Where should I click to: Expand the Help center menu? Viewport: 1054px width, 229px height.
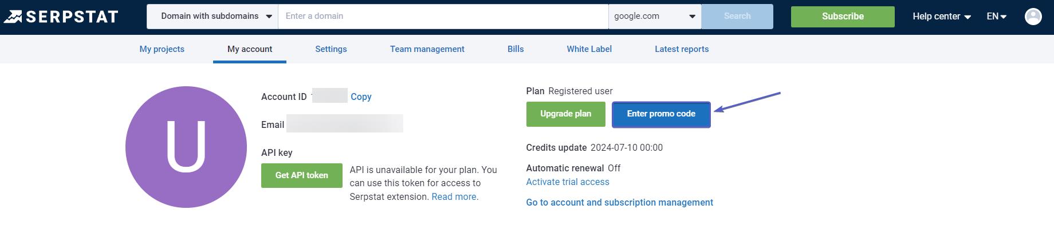[x=941, y=17]
